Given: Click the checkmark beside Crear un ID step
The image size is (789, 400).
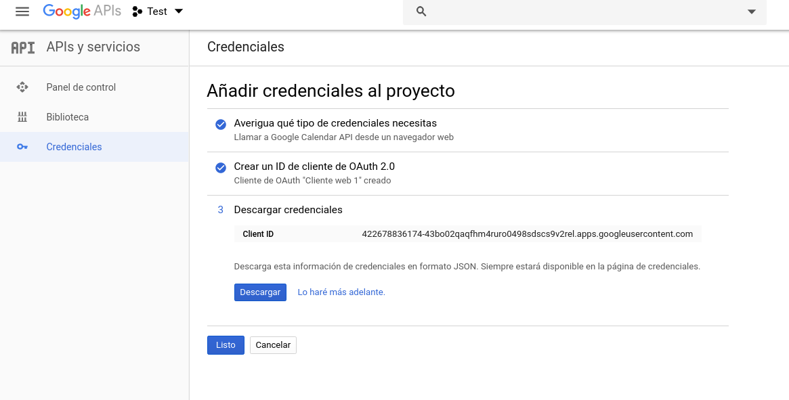Looking at the screenshot, I should click(x=220, y=168).
